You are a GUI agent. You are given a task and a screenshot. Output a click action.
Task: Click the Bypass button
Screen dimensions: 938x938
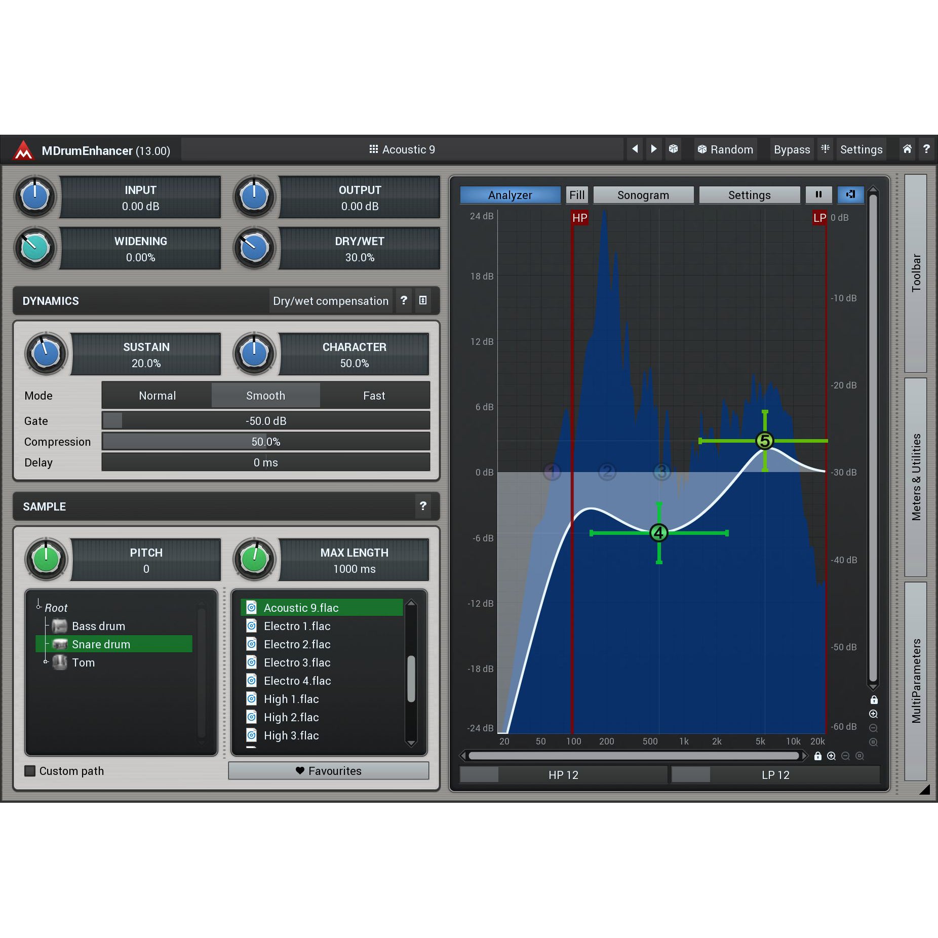[x=791, y=149]
